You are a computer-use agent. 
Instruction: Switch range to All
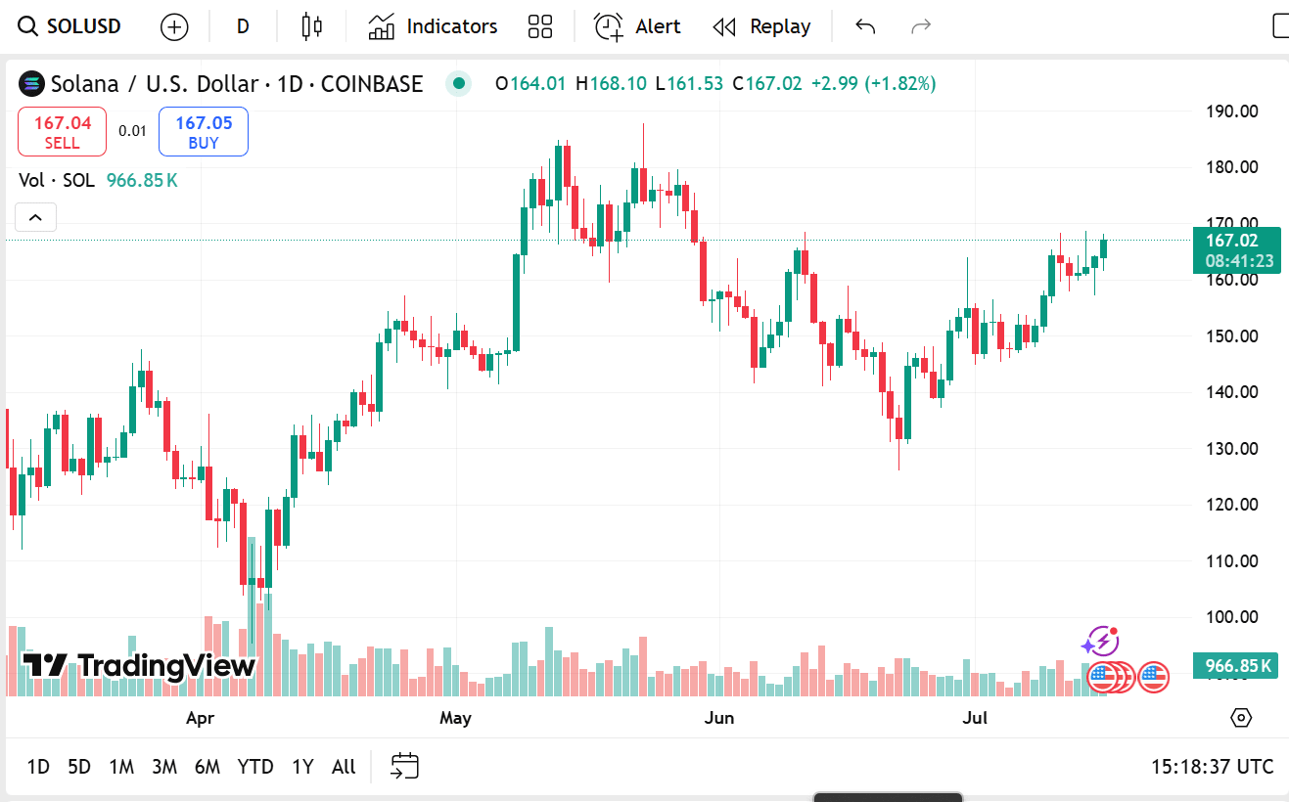pos(344,767)
